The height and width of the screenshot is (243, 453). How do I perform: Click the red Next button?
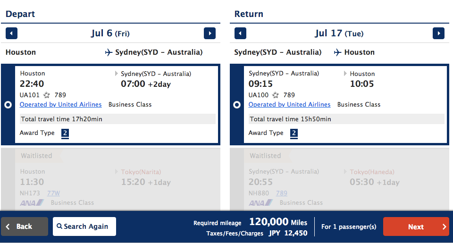(416, 226)
